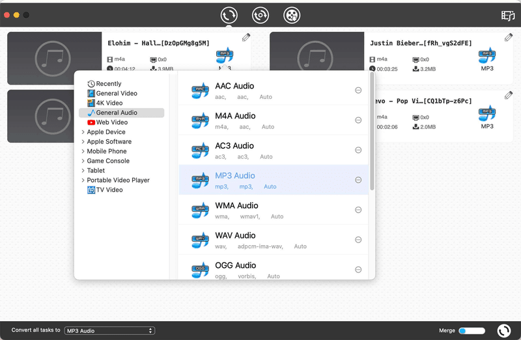
Task: Click the 00:03:25 duration text
Action: pos(387,69)
